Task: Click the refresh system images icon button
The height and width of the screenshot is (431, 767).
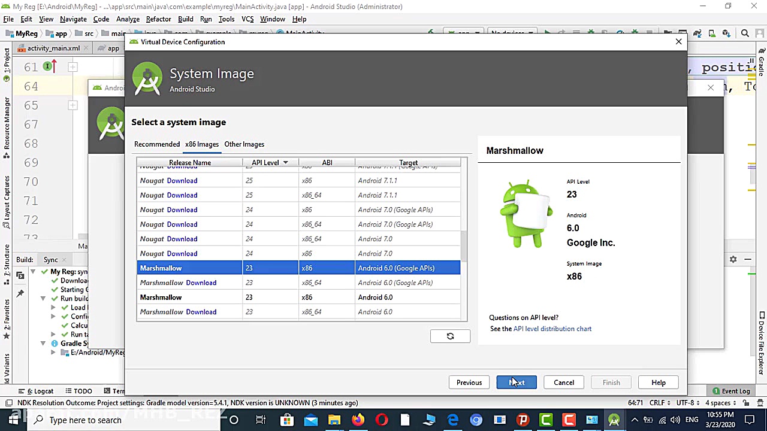Action: tap(450, 336)
